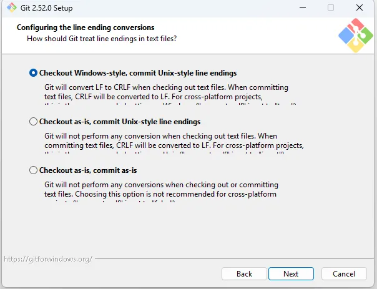Close the Git Setup window
The width and height of the screenshot is (377, 289).
tap(360, 7)
